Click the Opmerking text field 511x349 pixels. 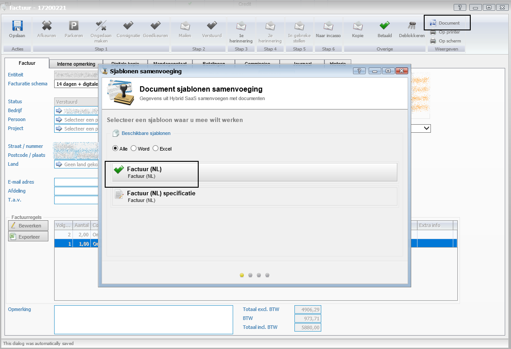point(143,320)
